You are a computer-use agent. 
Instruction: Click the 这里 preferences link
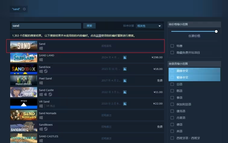pos(98,36)
